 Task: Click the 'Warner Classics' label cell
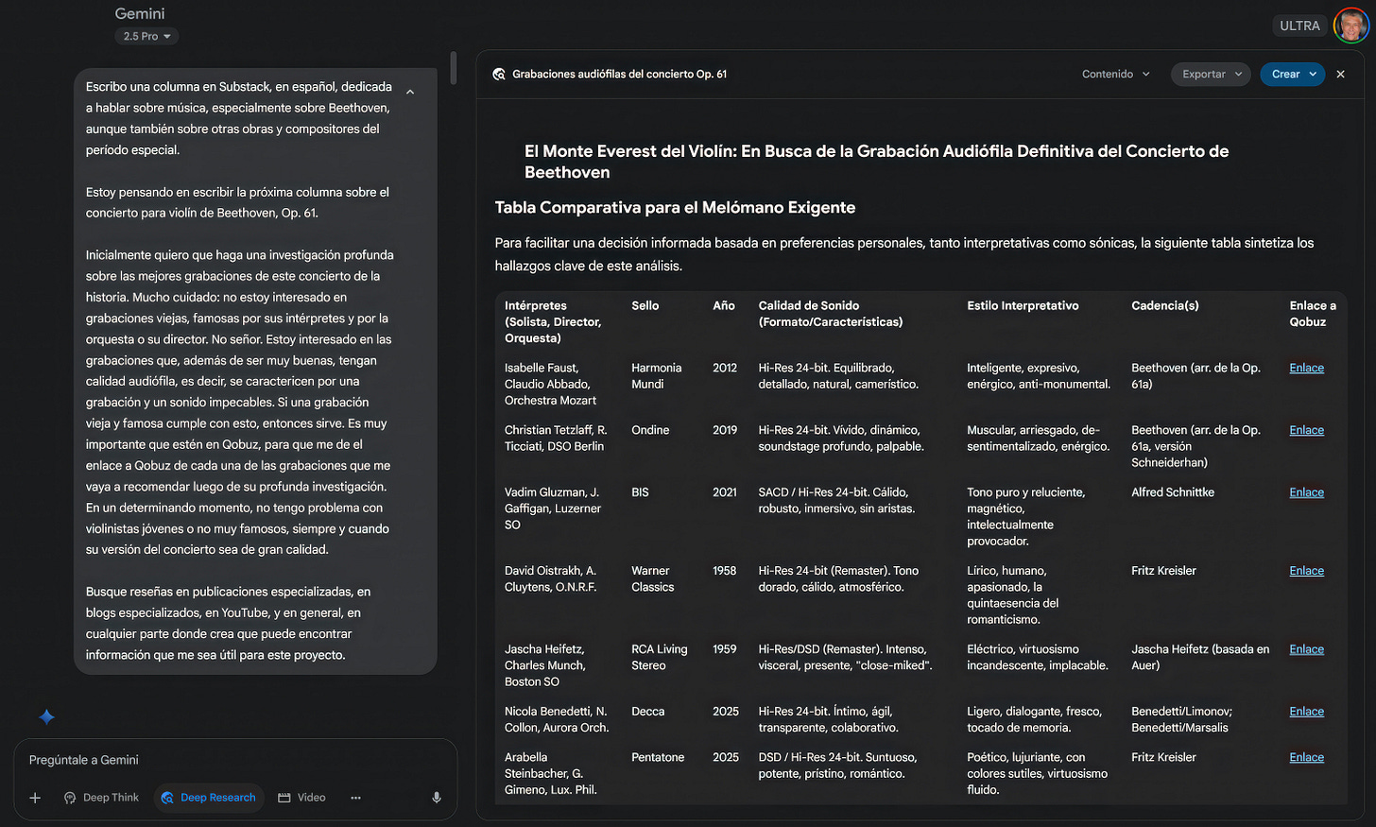[x=652, y=578]
